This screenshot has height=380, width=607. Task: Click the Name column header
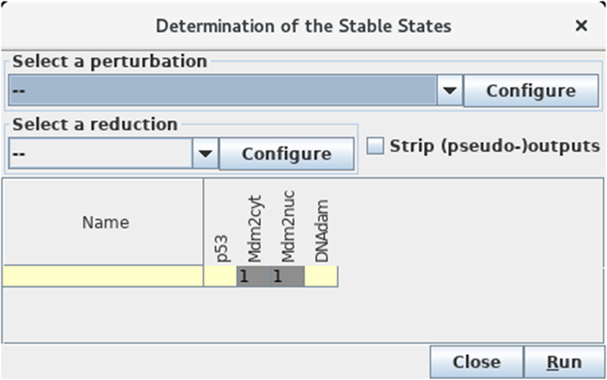(x=105, y=222)
